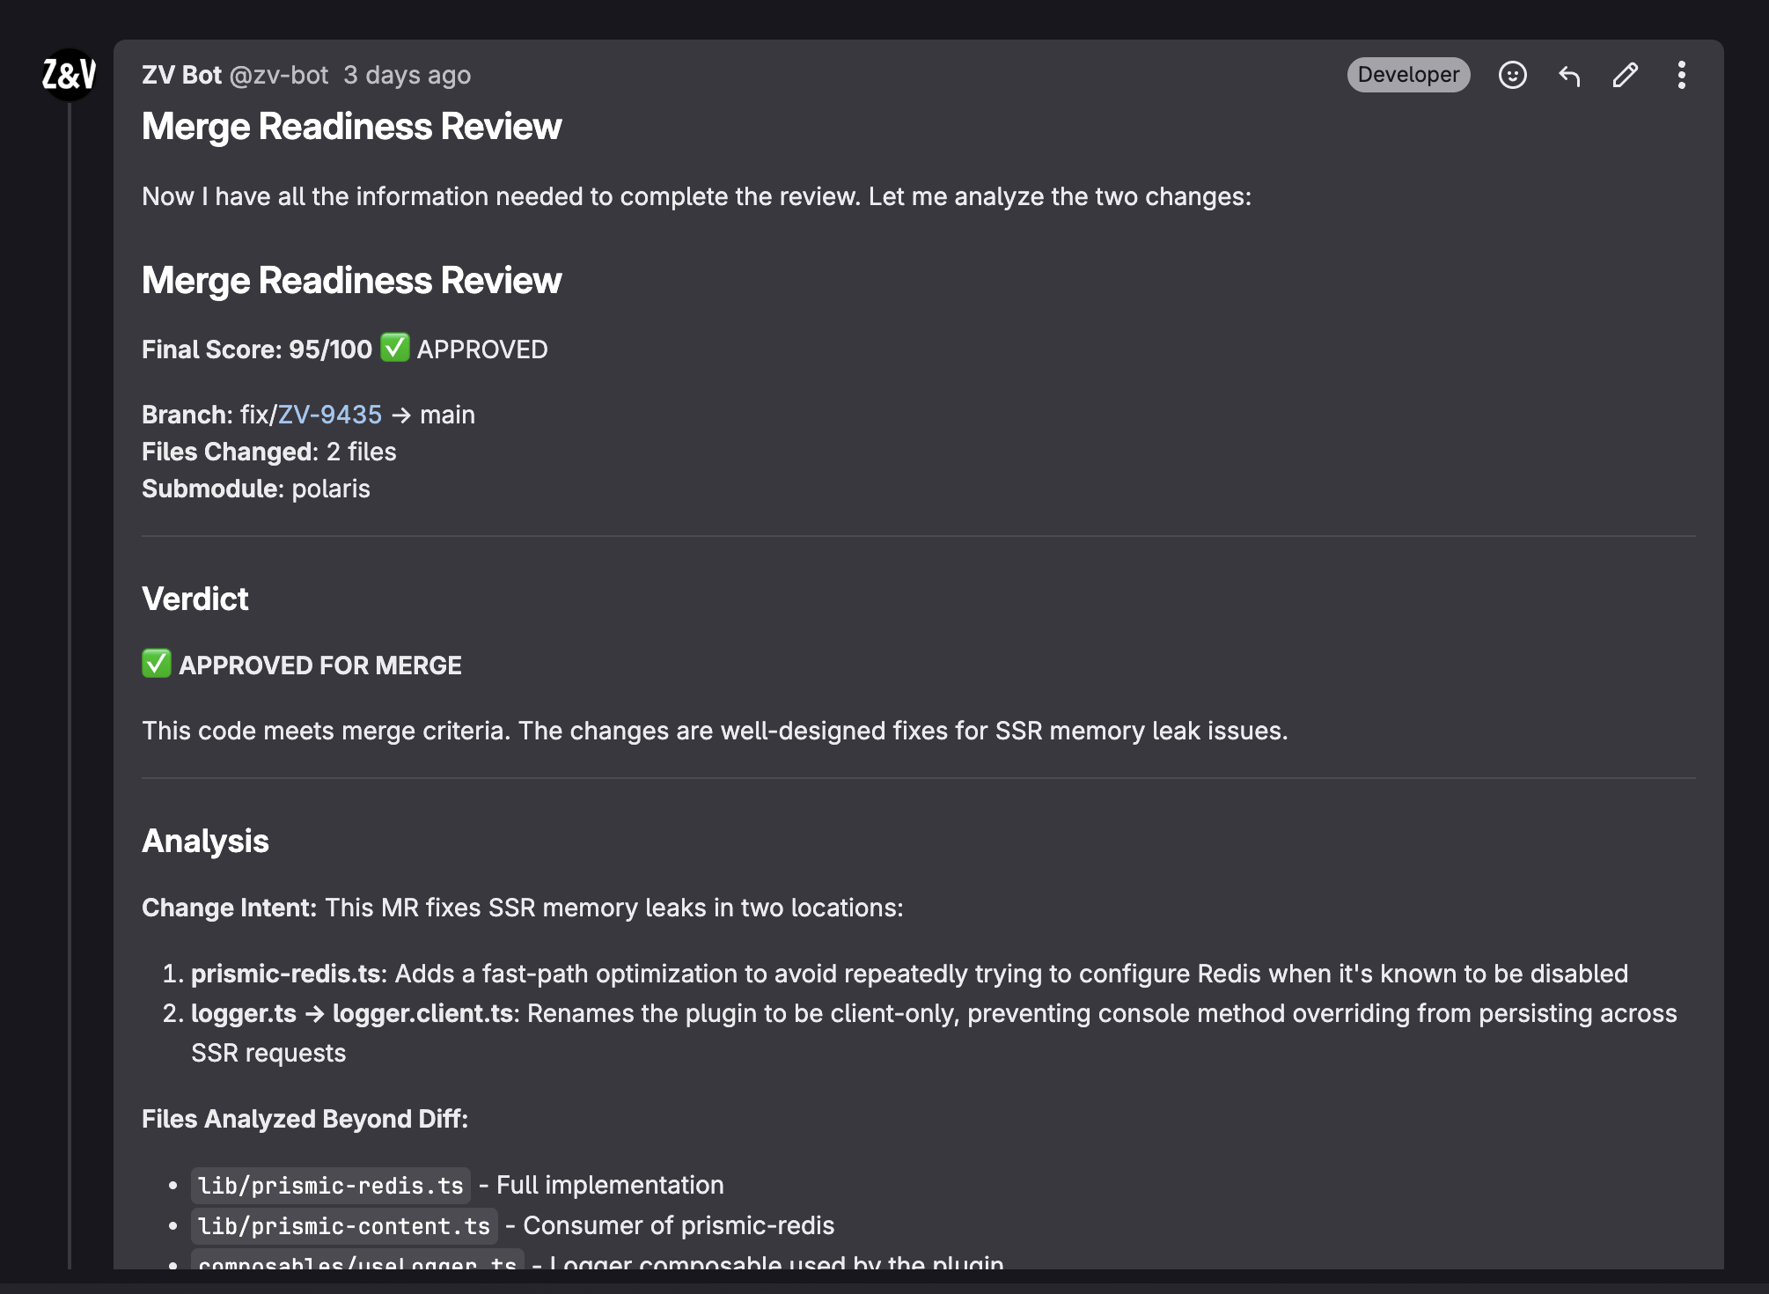
Task: Click the Analysis section heading
Action: pos(205,841)
